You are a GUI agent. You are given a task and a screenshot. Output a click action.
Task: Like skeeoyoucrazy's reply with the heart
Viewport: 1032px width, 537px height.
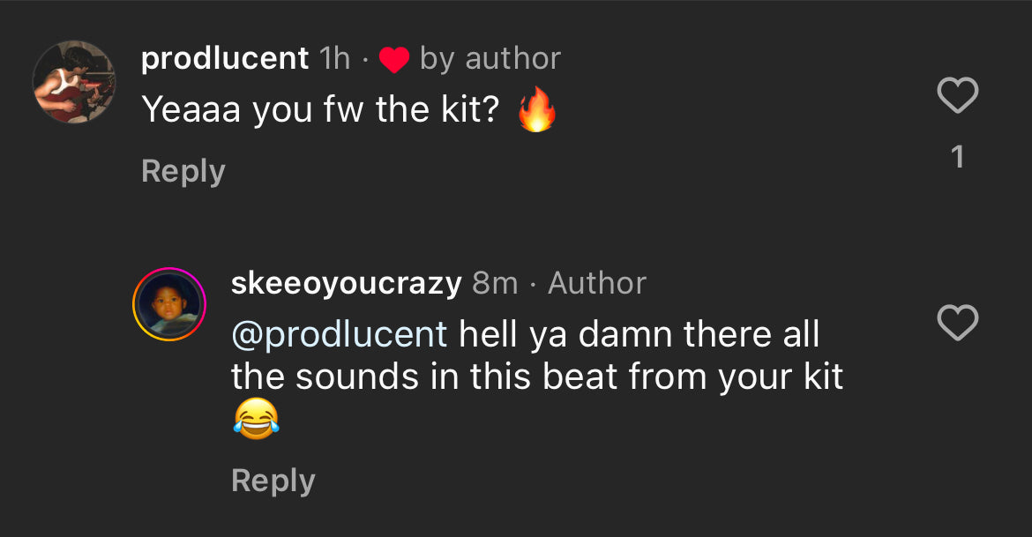(957, 324)
